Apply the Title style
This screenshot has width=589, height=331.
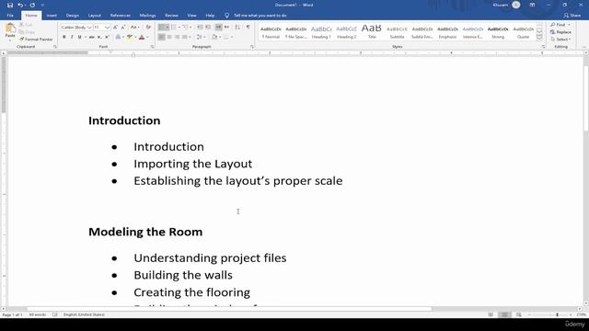[372, 32]
